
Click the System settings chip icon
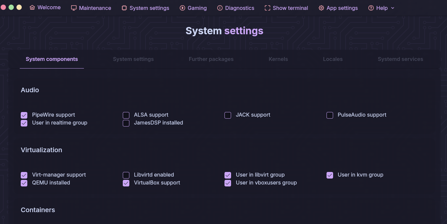pos(124,8)
